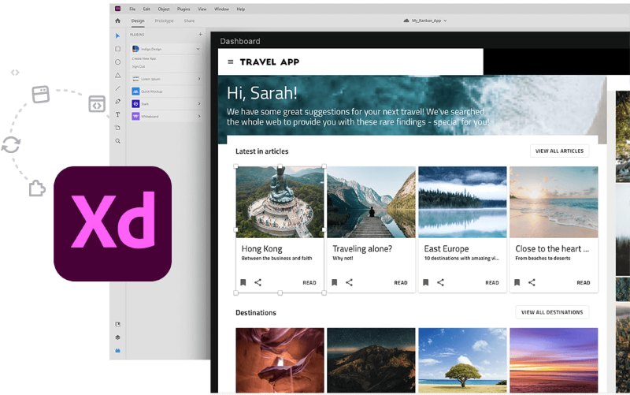
Task: Expand the Stark plugin arrow
Action: (x=199, y=104)
